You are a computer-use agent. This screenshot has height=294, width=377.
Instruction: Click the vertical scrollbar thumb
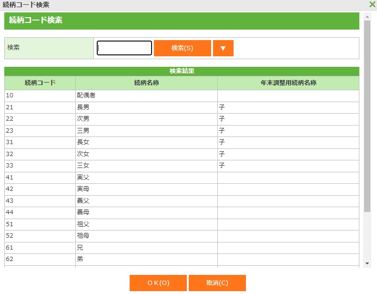tap(367, 116)
